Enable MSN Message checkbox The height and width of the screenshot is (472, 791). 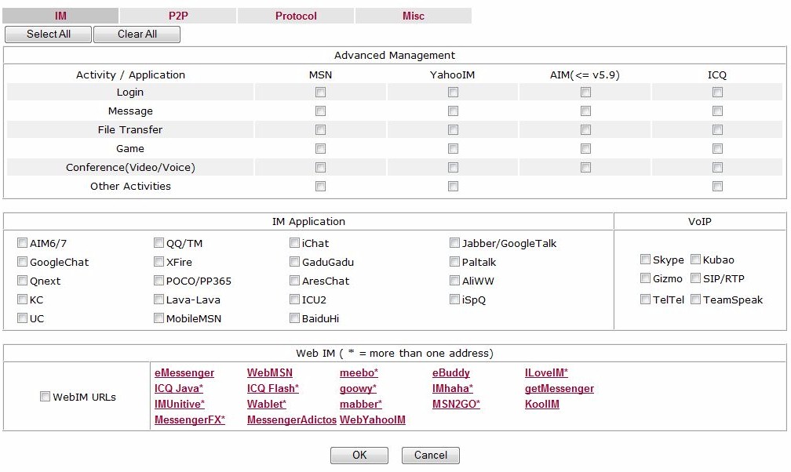point(320,111)
